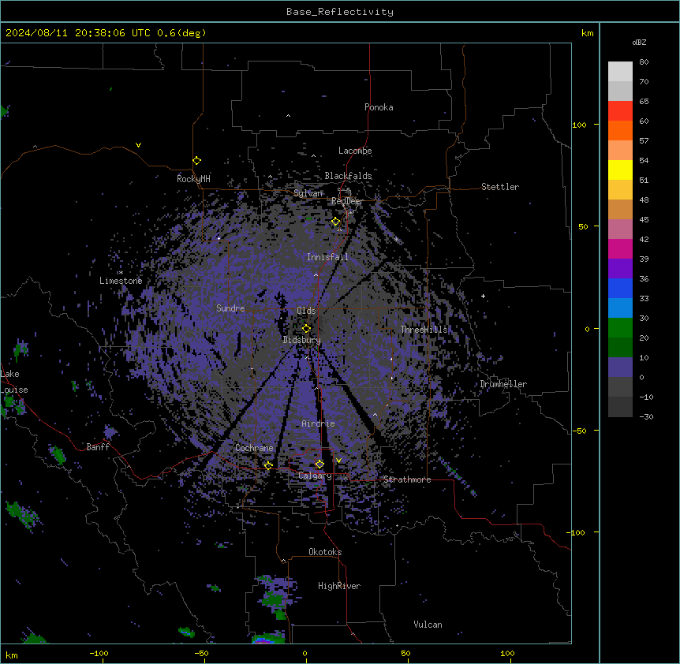Screen dimensions: 680x664
Task: Click the HighRiver label
Action: (x=339, y=586)
